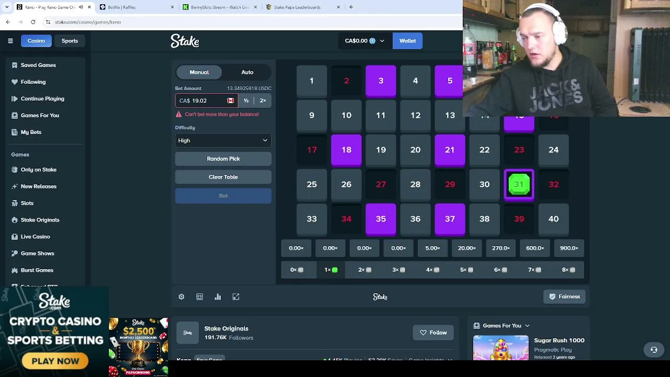This screenshot has width=670, height=377.
Task: Open the hamburger sidebar menu
Action: [x=10, y=41]
